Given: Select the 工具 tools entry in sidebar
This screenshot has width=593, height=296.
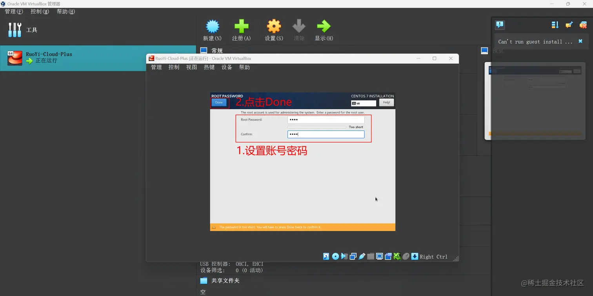Looking at the screenshot, I should click(98, 30).
